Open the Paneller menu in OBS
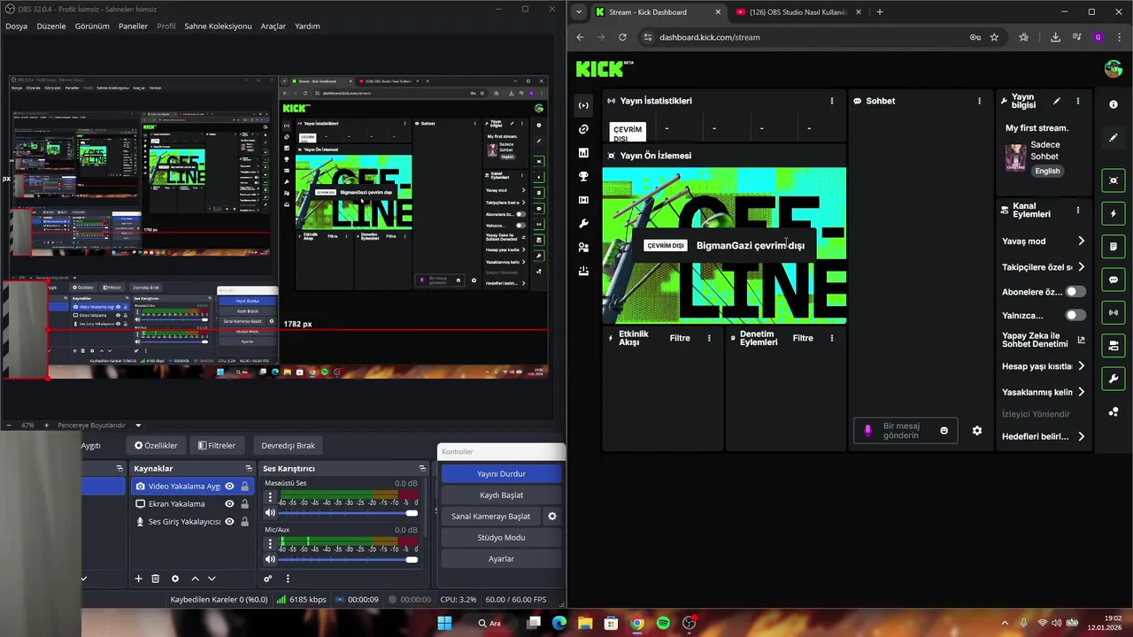Screen dimensions: 1133x637 tap(133, 27)
